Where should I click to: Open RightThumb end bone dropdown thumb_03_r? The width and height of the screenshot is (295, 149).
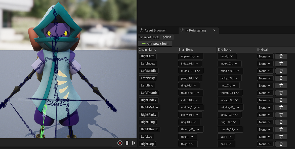click(230, 129)
